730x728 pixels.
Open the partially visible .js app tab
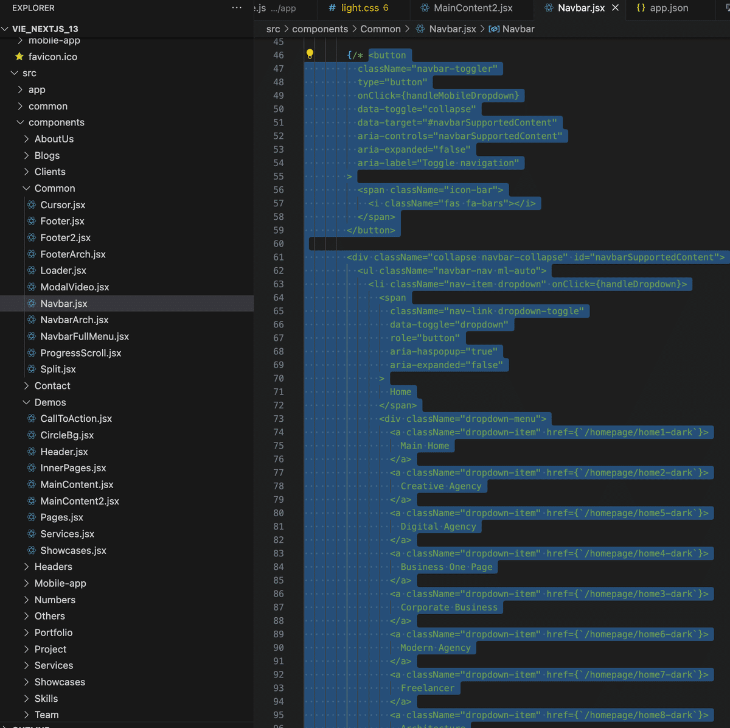(285, 8)
